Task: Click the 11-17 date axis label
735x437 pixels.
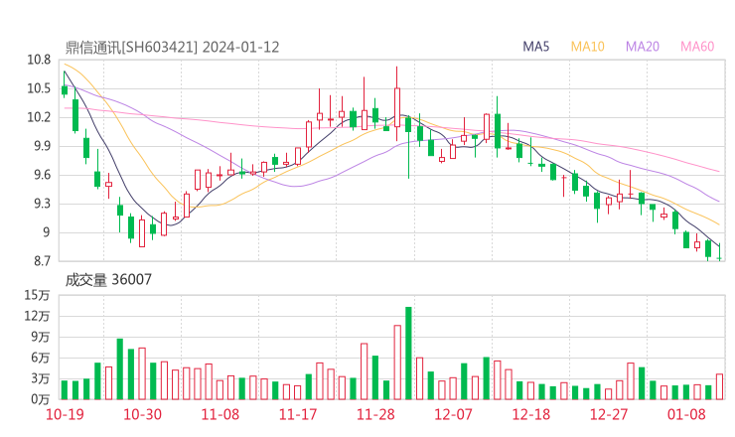Action: coord(298,414)
